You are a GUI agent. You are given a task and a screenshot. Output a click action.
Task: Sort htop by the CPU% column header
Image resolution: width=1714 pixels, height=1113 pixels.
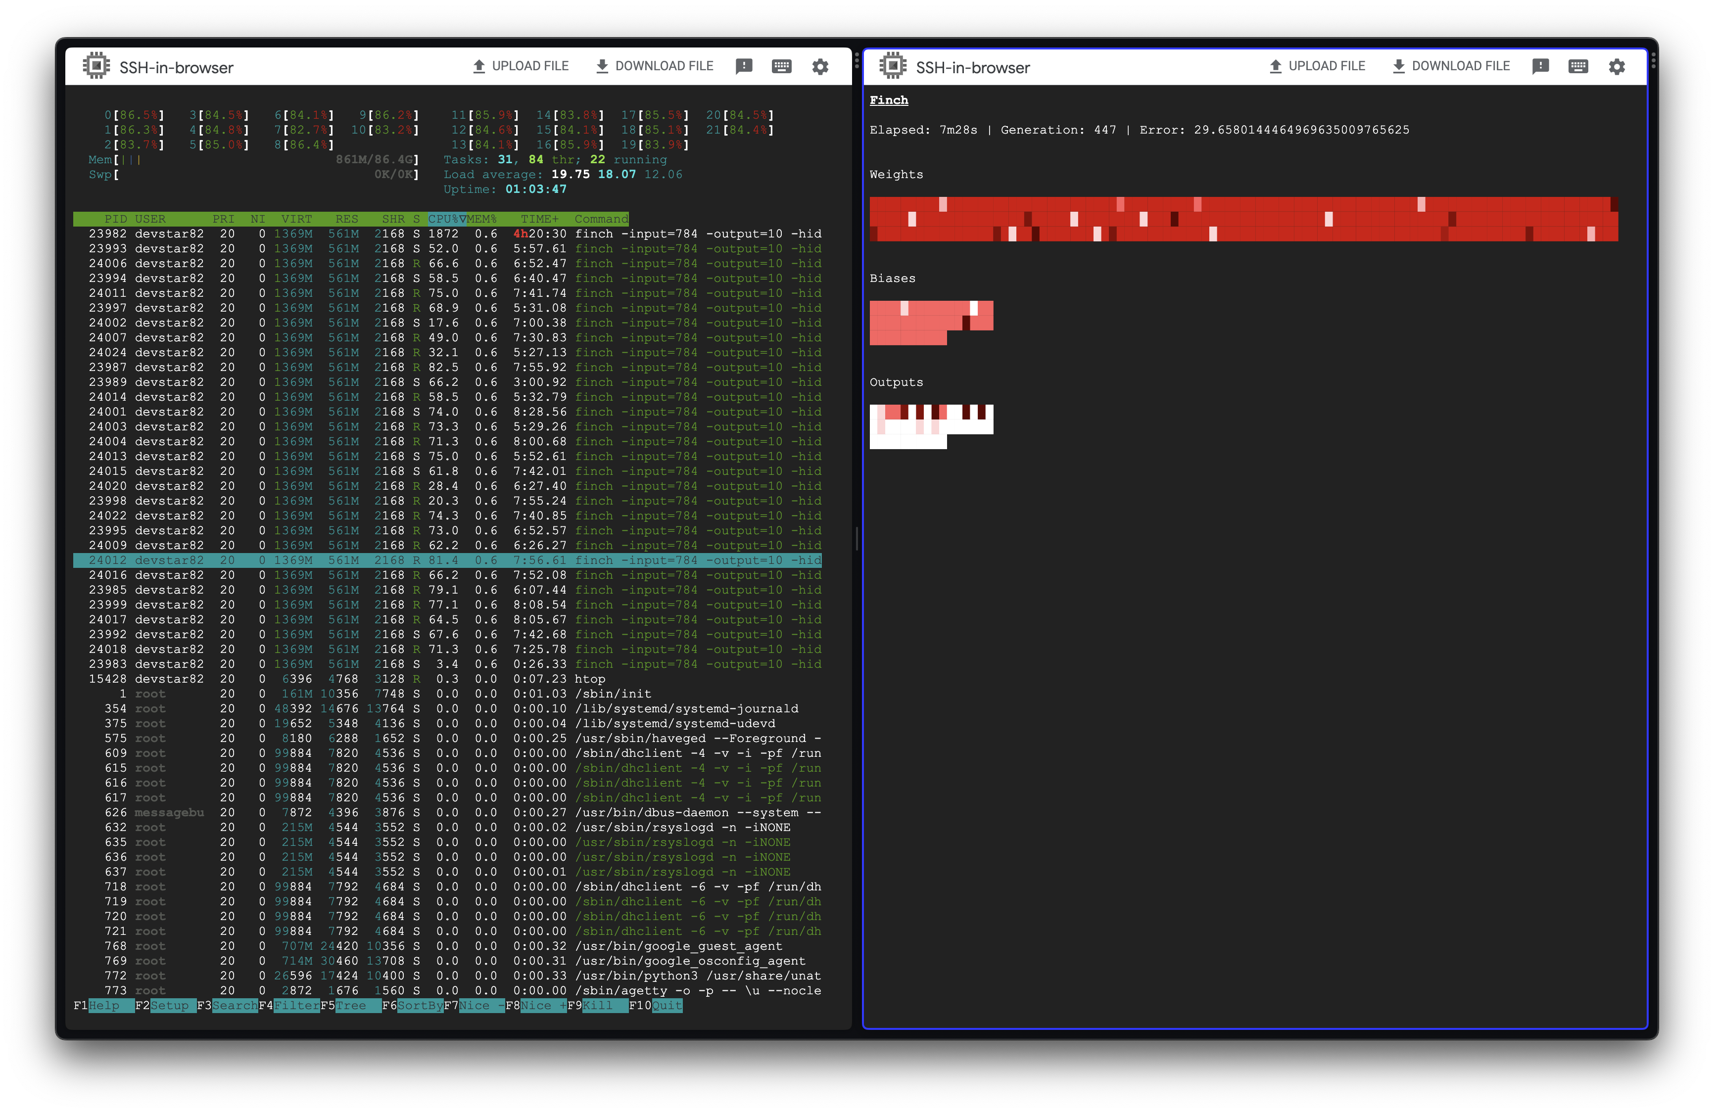[445, 219]
